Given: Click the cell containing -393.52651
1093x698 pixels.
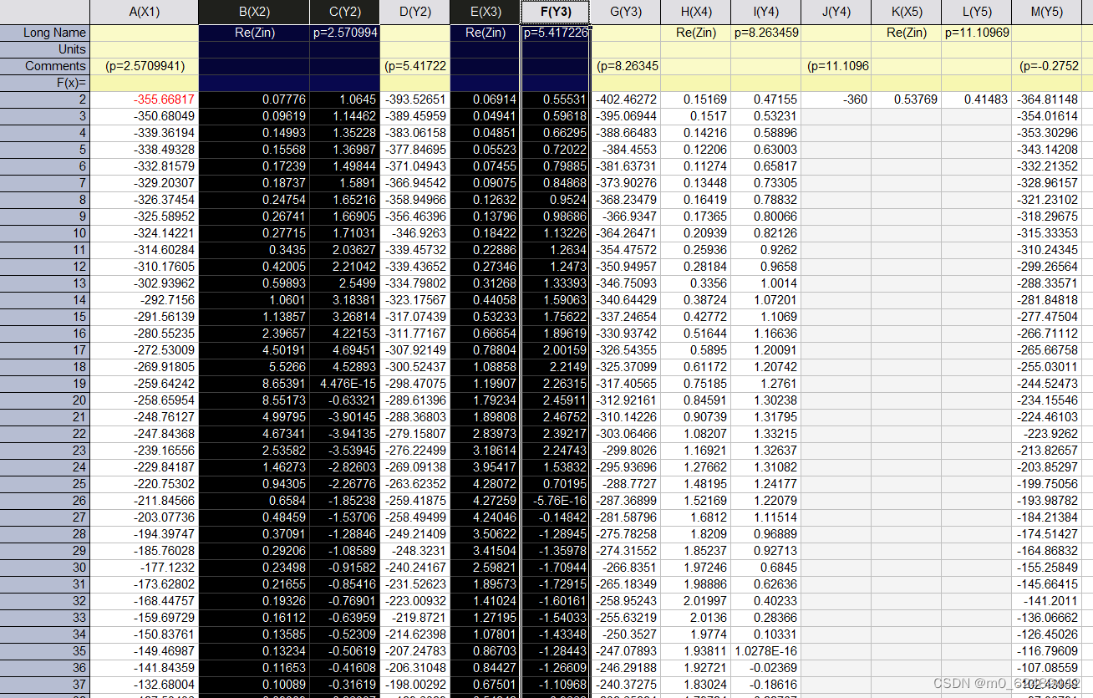Looking at the screenshot, I should (414, 99).
